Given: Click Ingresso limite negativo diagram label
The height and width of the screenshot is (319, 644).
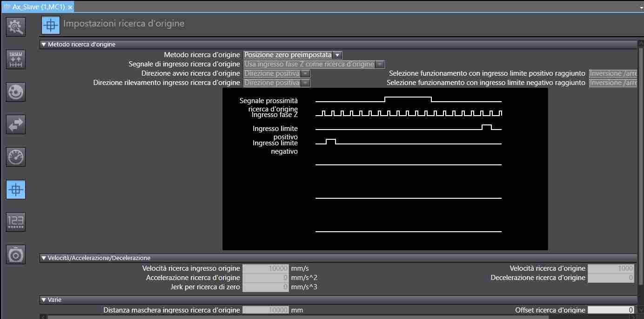Looking at the screenshot, I should 275,147.
